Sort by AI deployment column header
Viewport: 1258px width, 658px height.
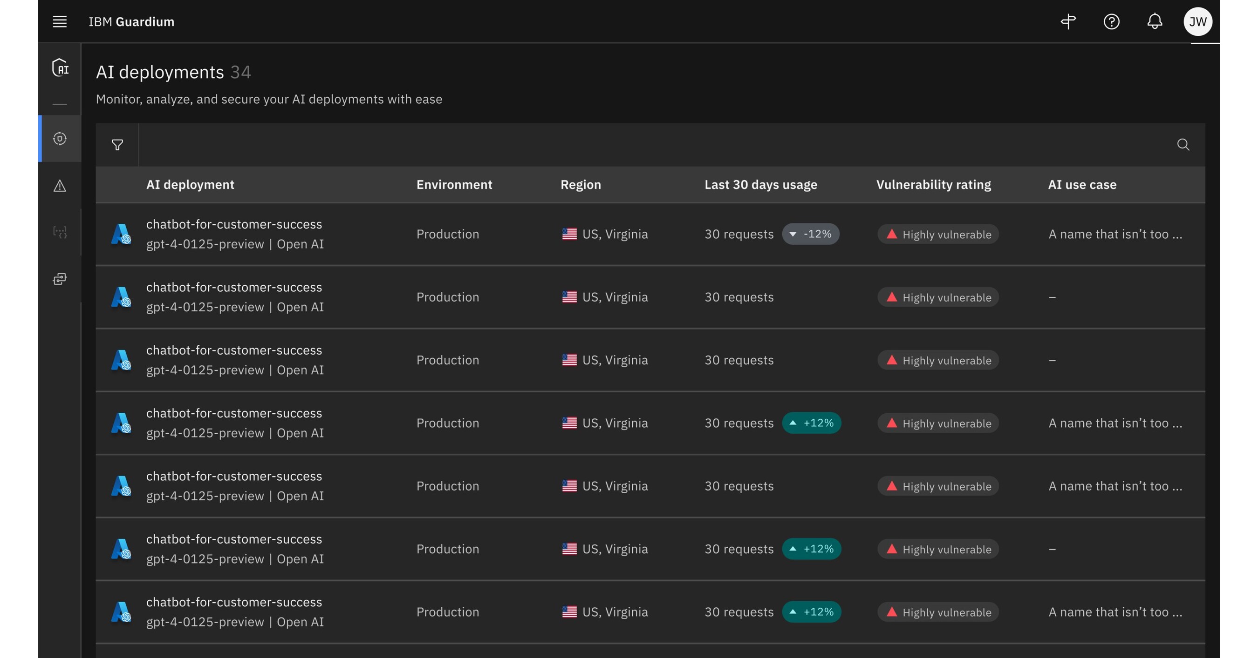(x=190, y=184)
